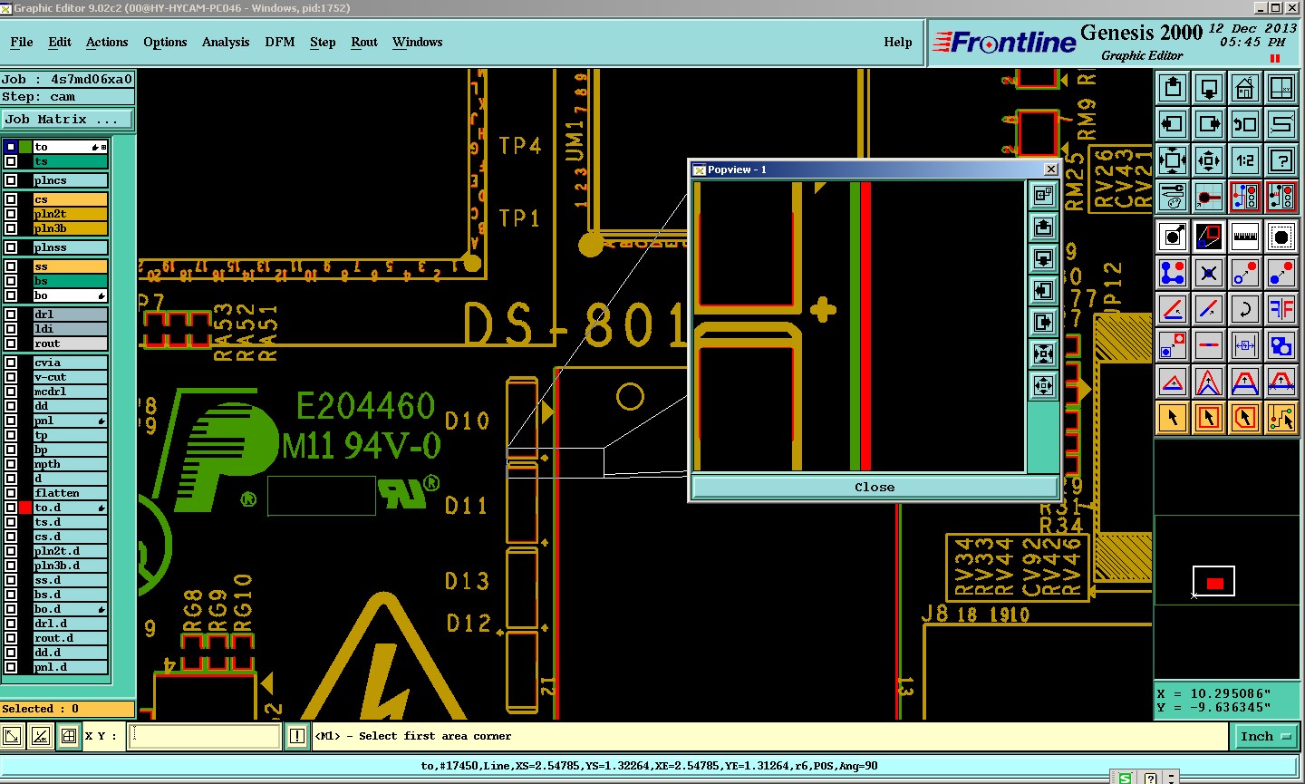Select the v-cut layer row
Screen dimensions: 1305x784
tap(70, 377)
